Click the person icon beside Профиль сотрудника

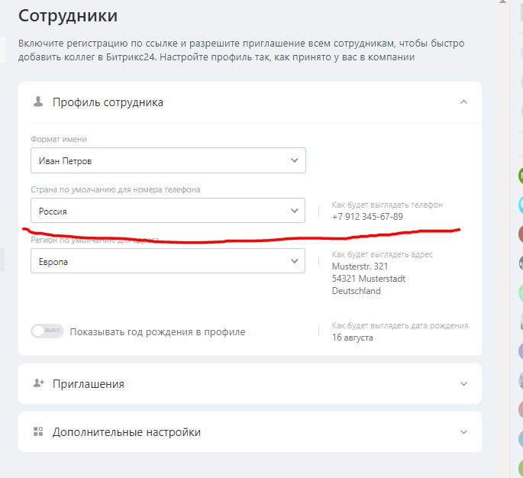click(38, 102)
